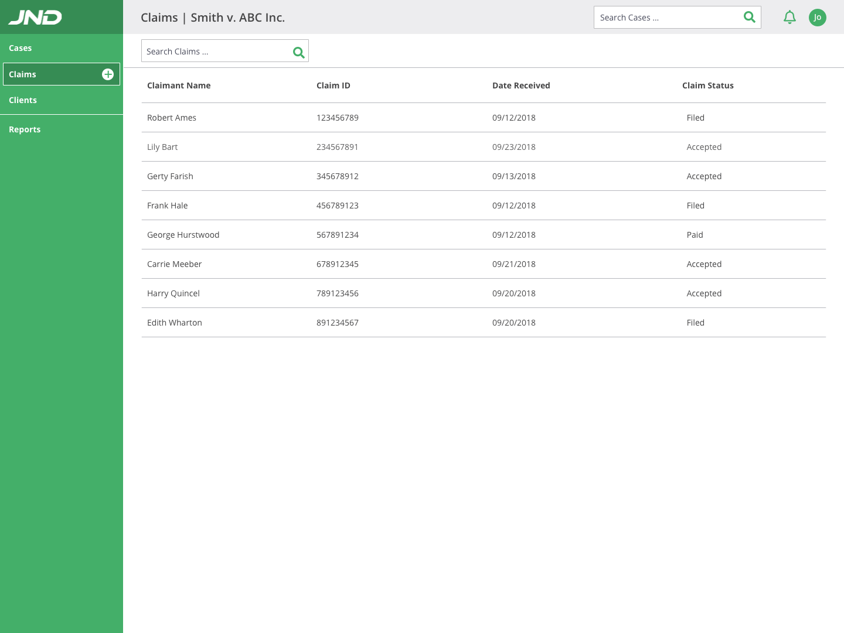
Task: Sort by Claim Status column header
Action: tap(707, 85)
